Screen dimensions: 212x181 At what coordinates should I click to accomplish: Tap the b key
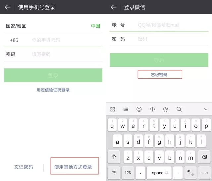coord(170,157)
